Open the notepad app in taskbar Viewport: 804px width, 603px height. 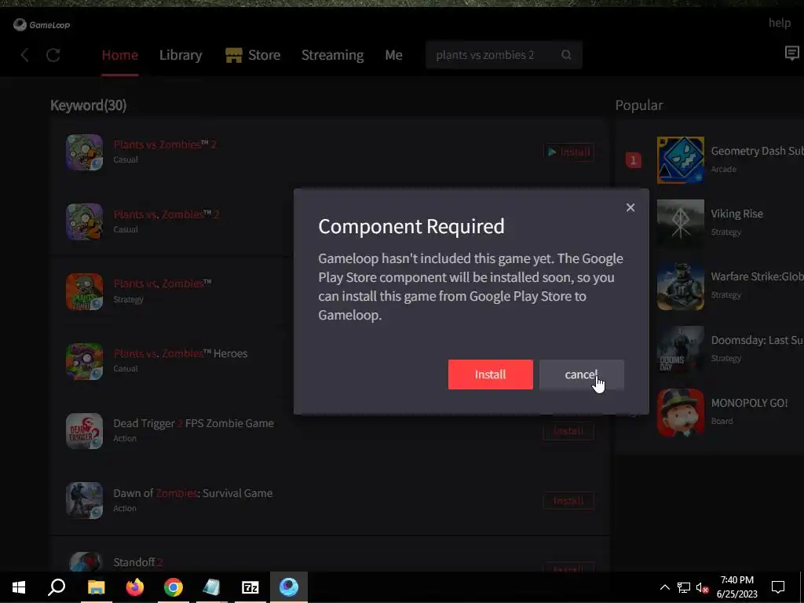pos(211,587)
